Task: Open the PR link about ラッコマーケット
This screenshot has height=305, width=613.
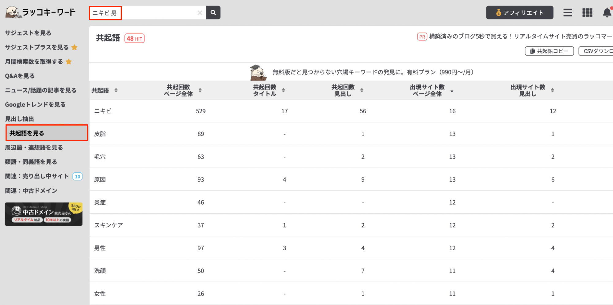Action: coord(520,36)
